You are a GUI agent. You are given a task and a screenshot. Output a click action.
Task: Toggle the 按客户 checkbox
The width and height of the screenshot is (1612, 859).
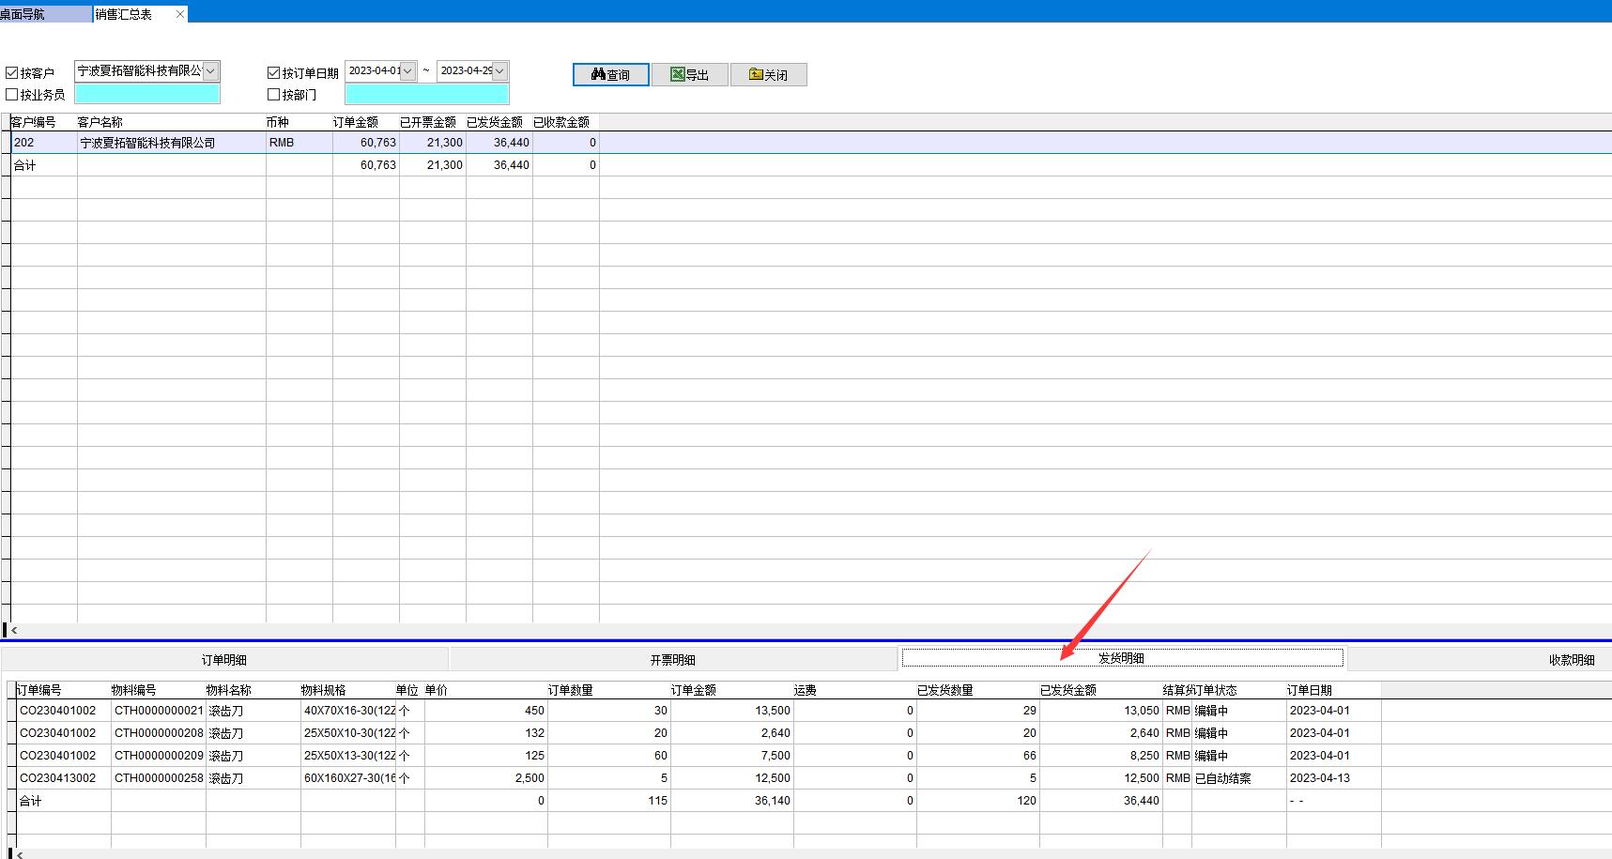(12, 73)
